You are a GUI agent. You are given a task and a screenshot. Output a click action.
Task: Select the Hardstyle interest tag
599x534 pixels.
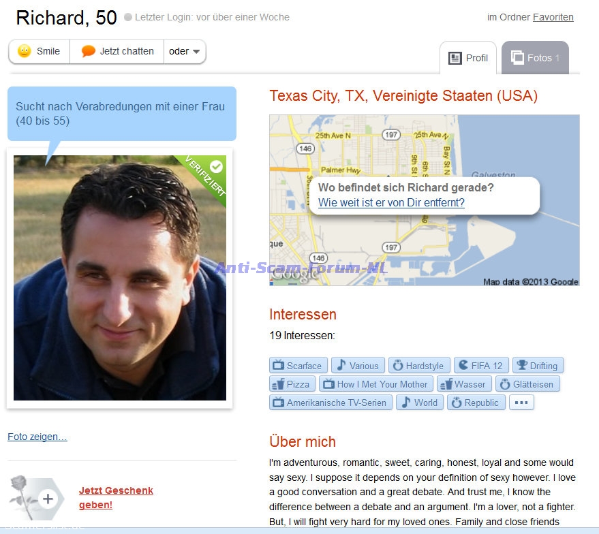(x=419, y=365)
